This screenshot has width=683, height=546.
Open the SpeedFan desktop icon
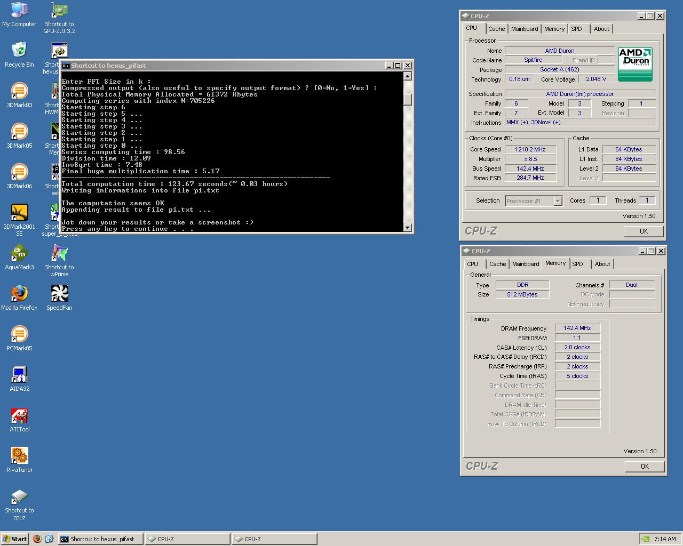click(59, 298)
